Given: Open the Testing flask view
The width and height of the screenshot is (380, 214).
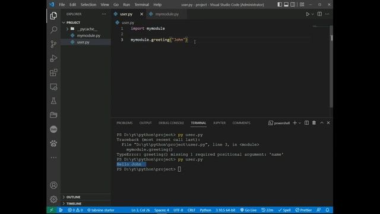Looking at the screenshot, I should pos(53,101).
